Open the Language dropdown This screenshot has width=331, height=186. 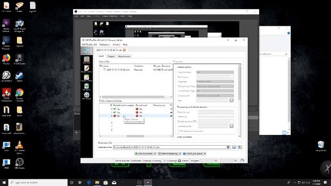(x=215, y=82)
